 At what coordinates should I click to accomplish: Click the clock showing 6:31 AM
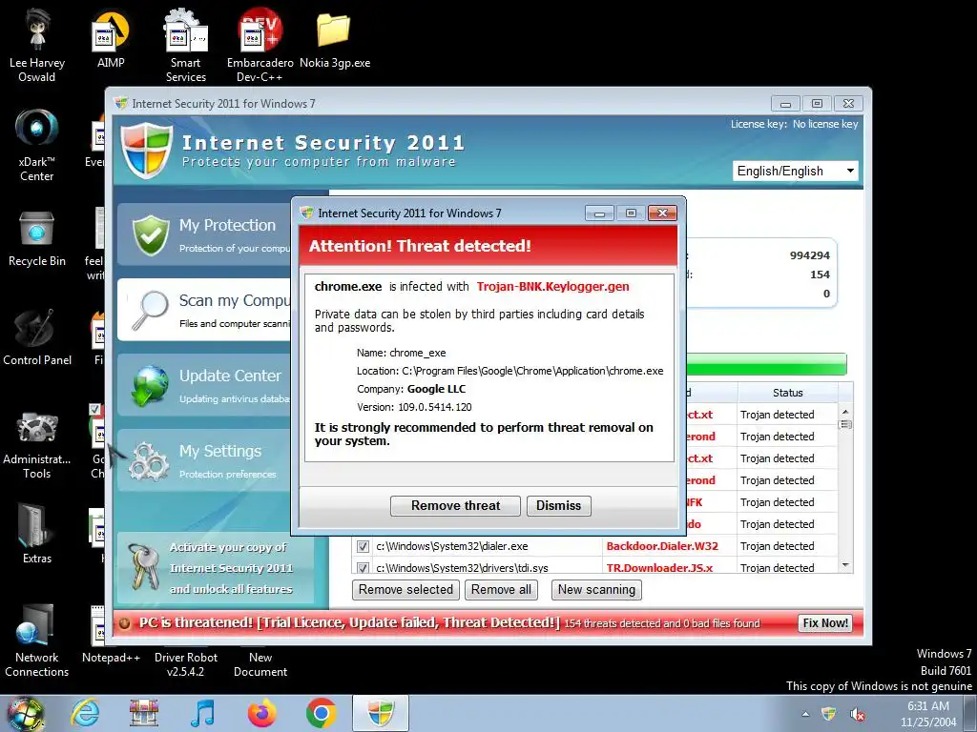point(928,706)
